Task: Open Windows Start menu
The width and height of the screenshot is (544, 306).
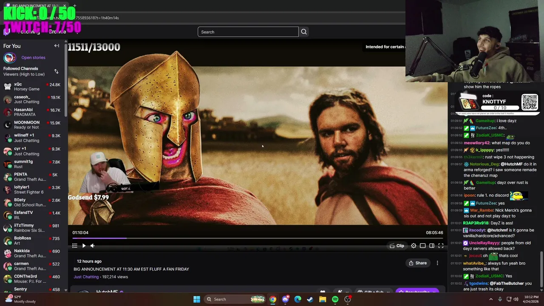Action: 197,299
